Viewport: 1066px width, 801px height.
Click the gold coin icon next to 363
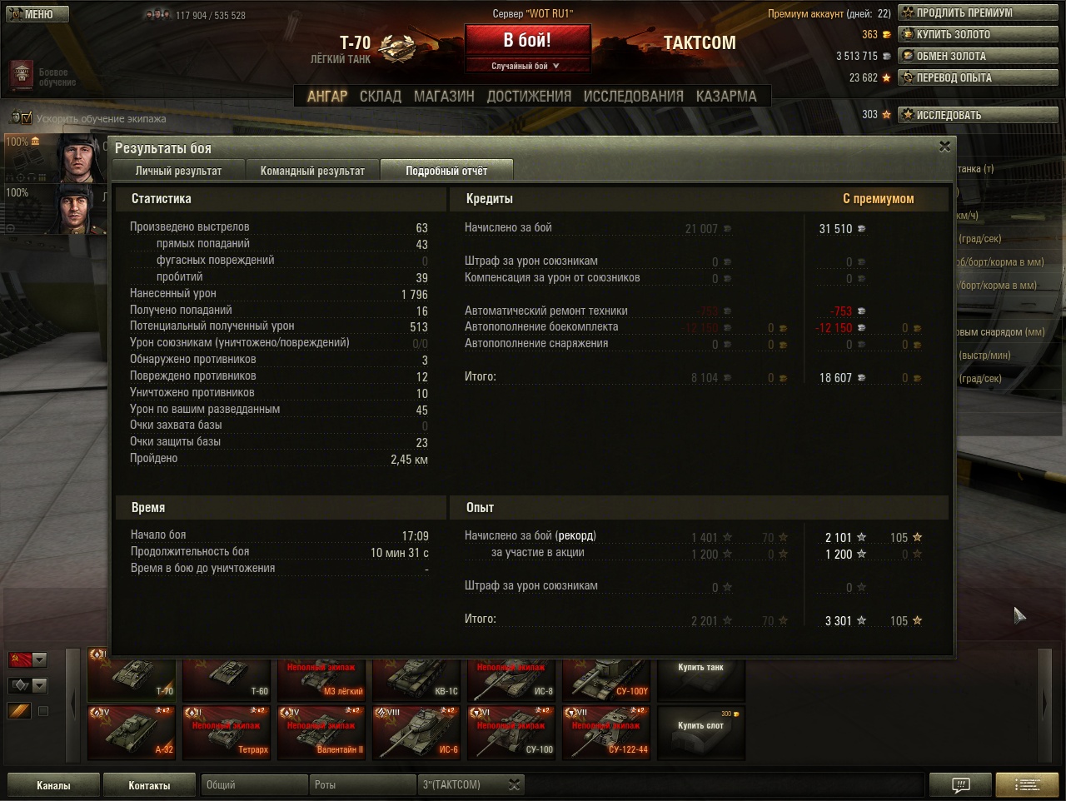click(x=886, y=34)
